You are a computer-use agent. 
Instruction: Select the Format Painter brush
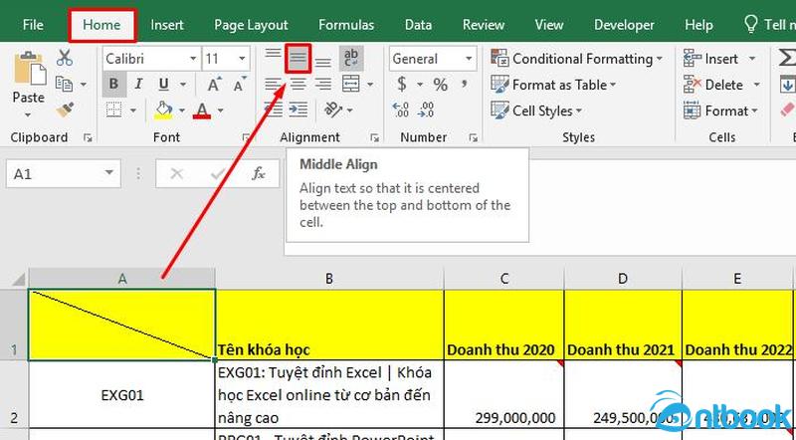65,110
